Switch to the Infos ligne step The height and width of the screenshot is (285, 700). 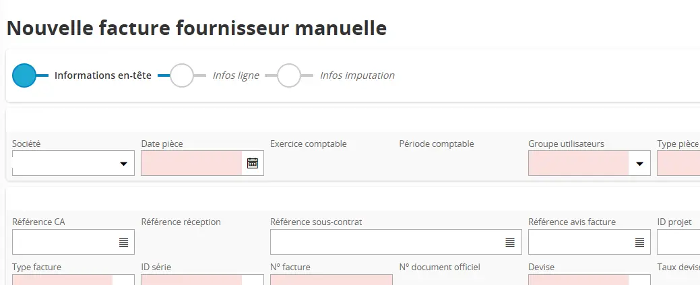click(182, 75)
